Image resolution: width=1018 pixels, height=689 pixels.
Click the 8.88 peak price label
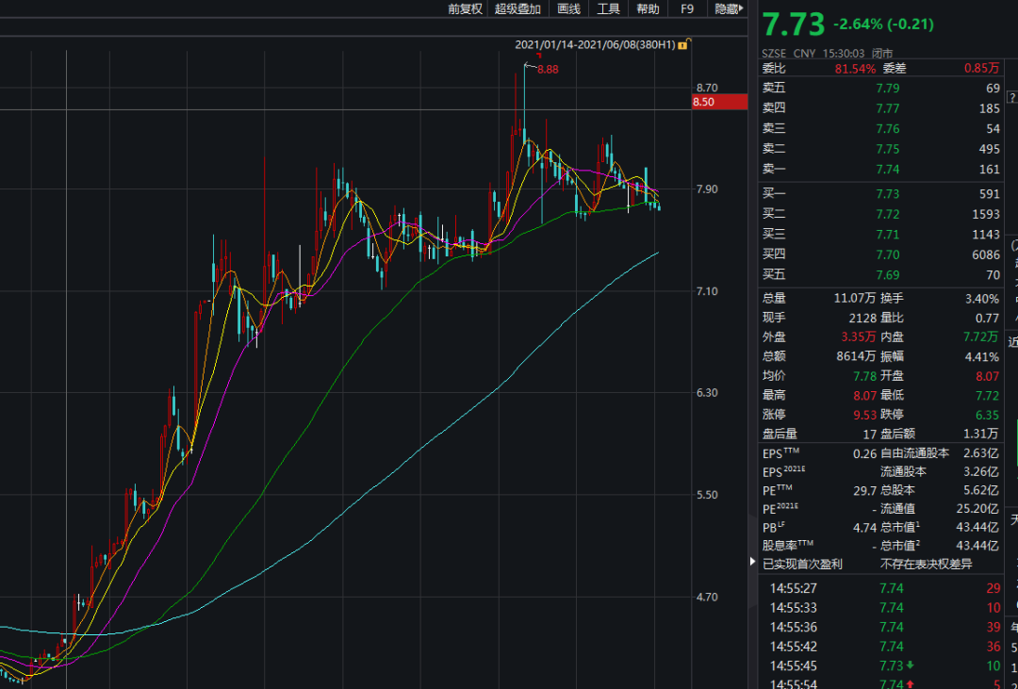click(x=548, y=69)
